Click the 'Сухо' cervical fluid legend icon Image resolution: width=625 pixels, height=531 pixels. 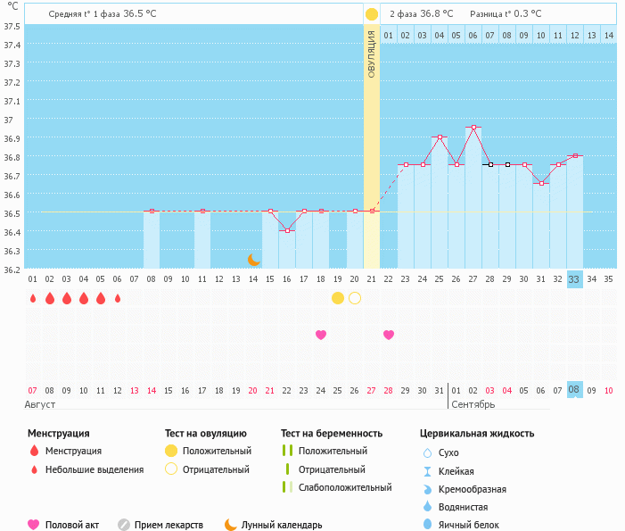(428, 452)
